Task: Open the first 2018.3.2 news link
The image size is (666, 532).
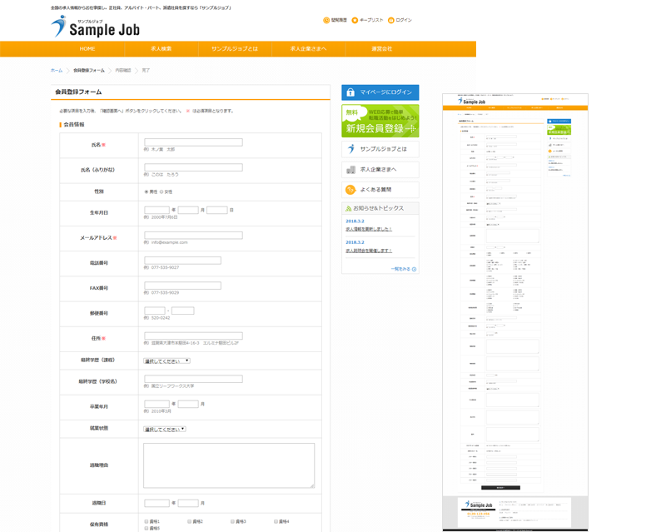Action: point(369,229)
